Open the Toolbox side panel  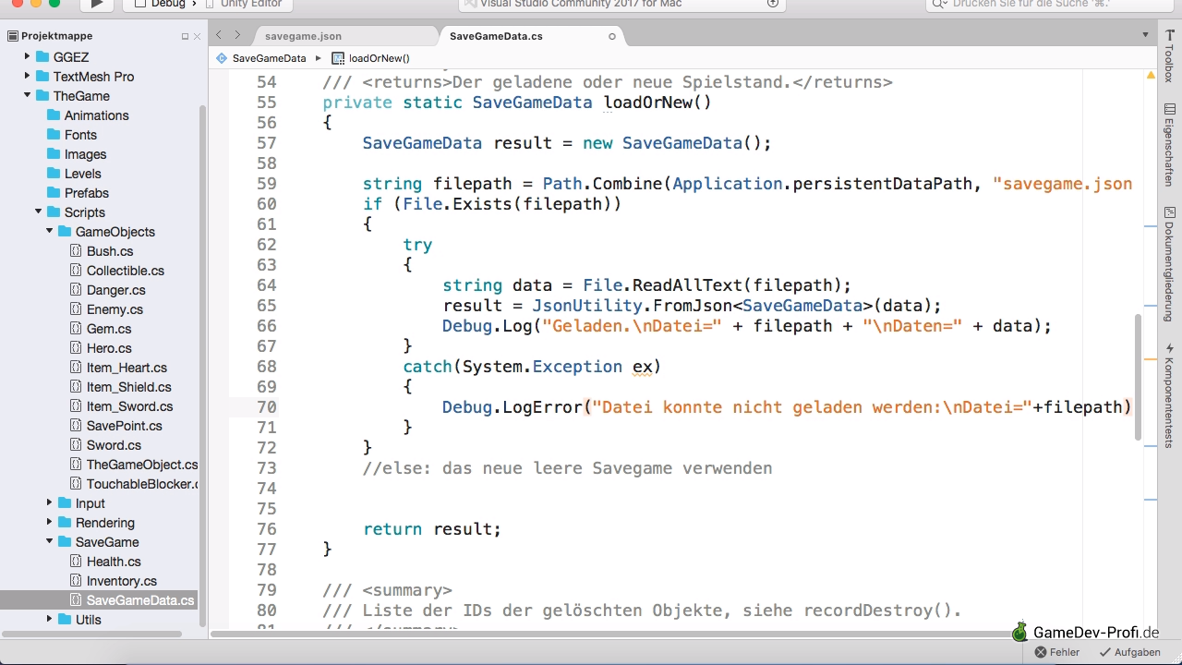[1169, 57]
